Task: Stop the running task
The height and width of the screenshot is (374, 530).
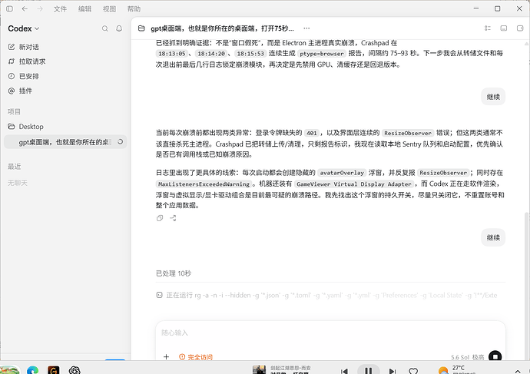Action: point(495,356)
